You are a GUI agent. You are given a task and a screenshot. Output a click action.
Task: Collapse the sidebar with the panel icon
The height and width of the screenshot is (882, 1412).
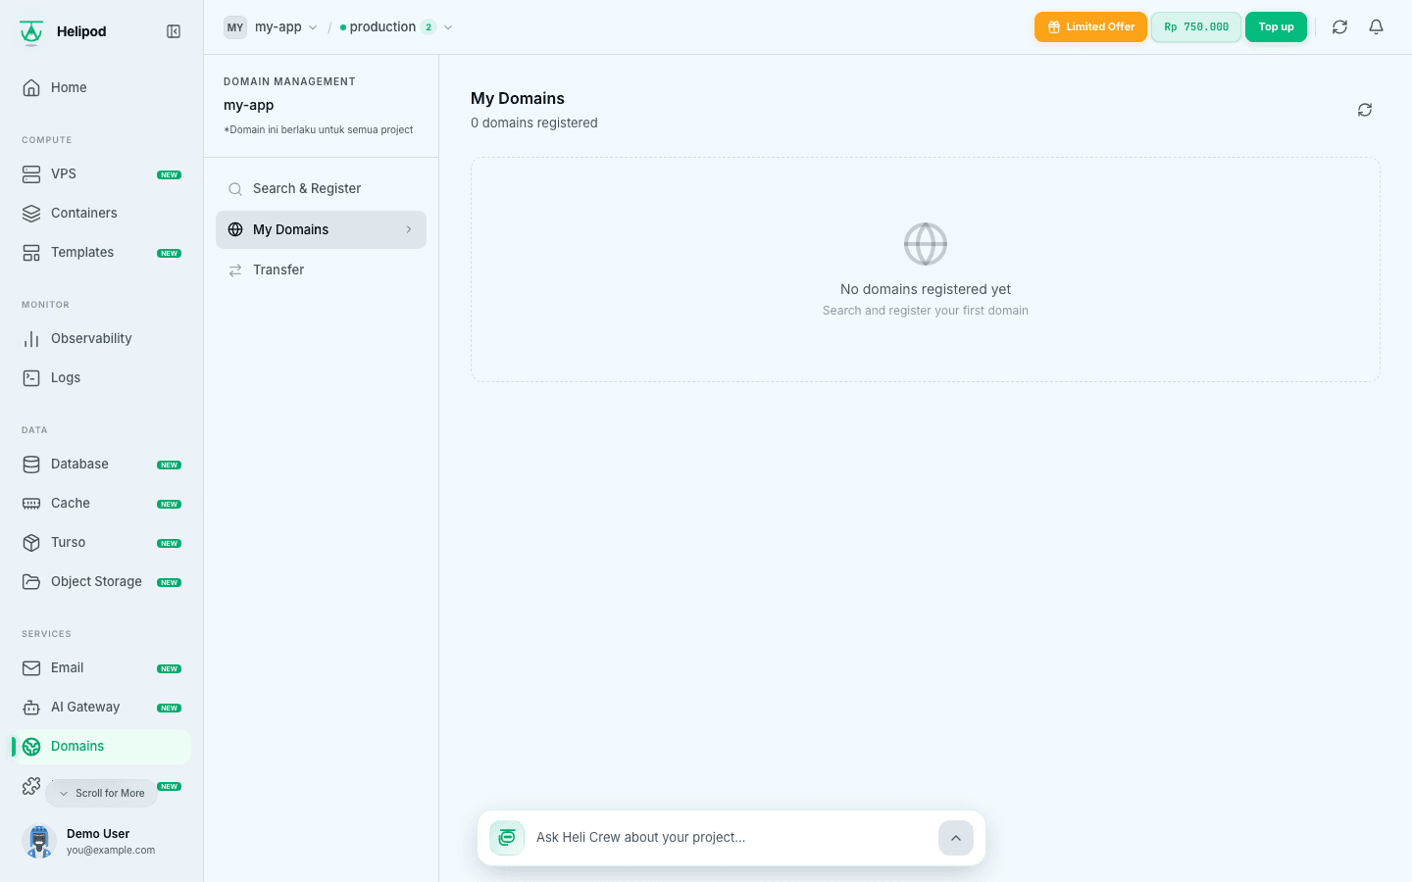pos(174,31)
